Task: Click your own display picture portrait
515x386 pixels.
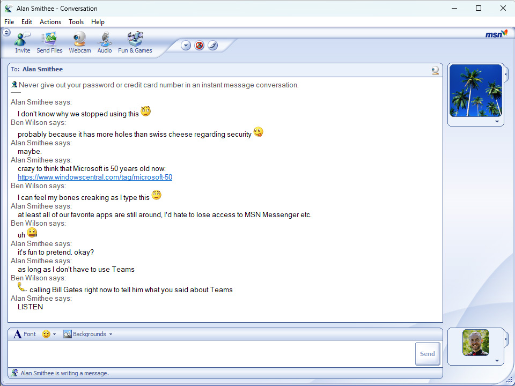Action: click(476, 343)
